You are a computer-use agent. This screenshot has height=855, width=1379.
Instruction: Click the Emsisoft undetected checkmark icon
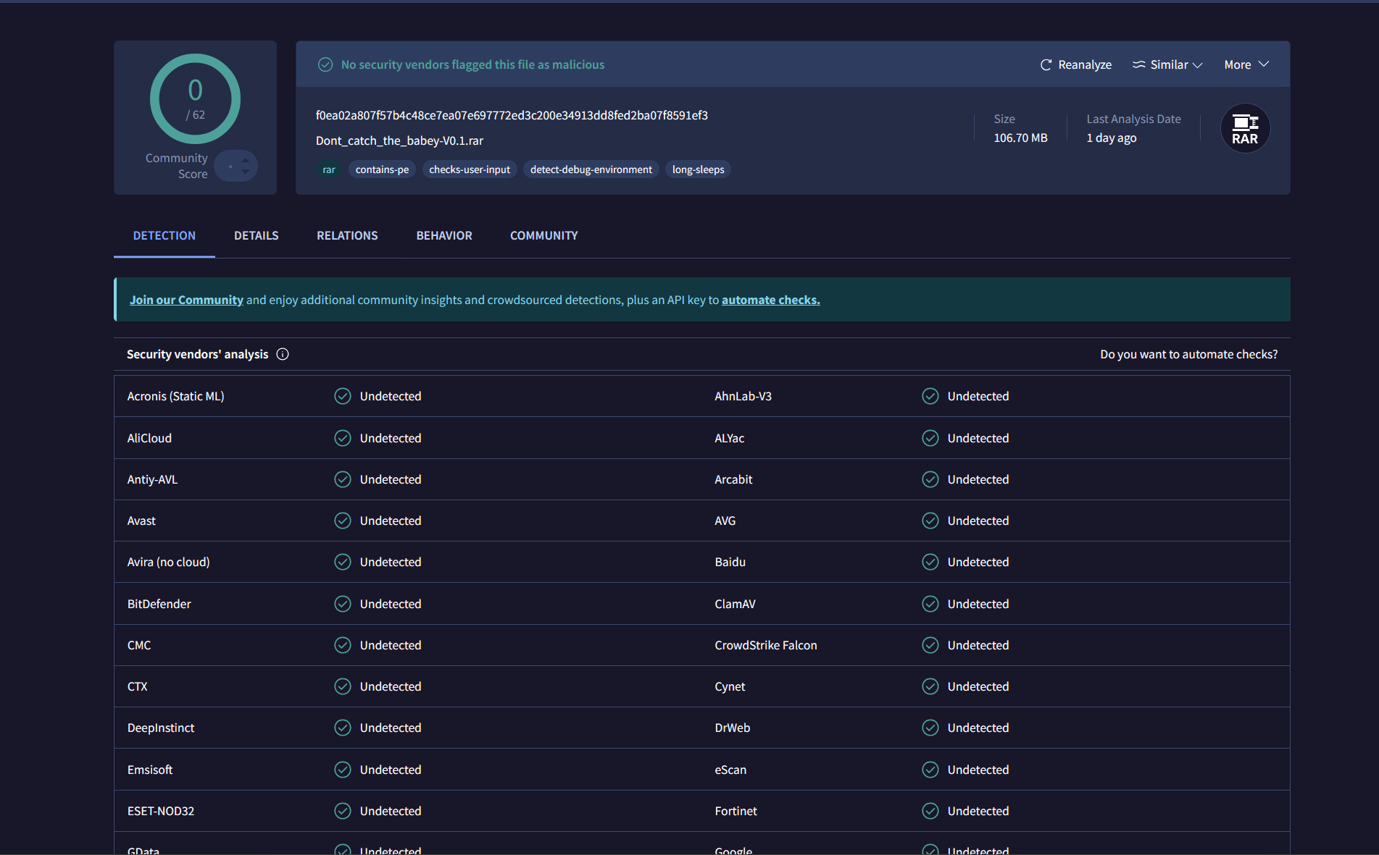click(343, 770)
